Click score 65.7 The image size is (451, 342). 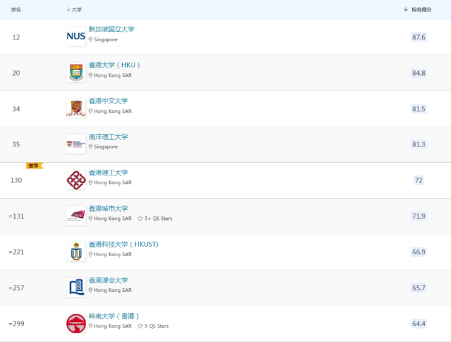(418, 288)
